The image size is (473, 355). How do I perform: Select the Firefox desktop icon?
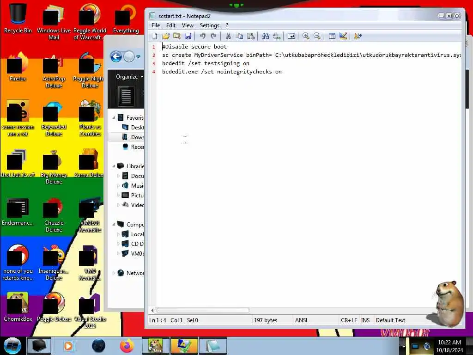point(18,67)
